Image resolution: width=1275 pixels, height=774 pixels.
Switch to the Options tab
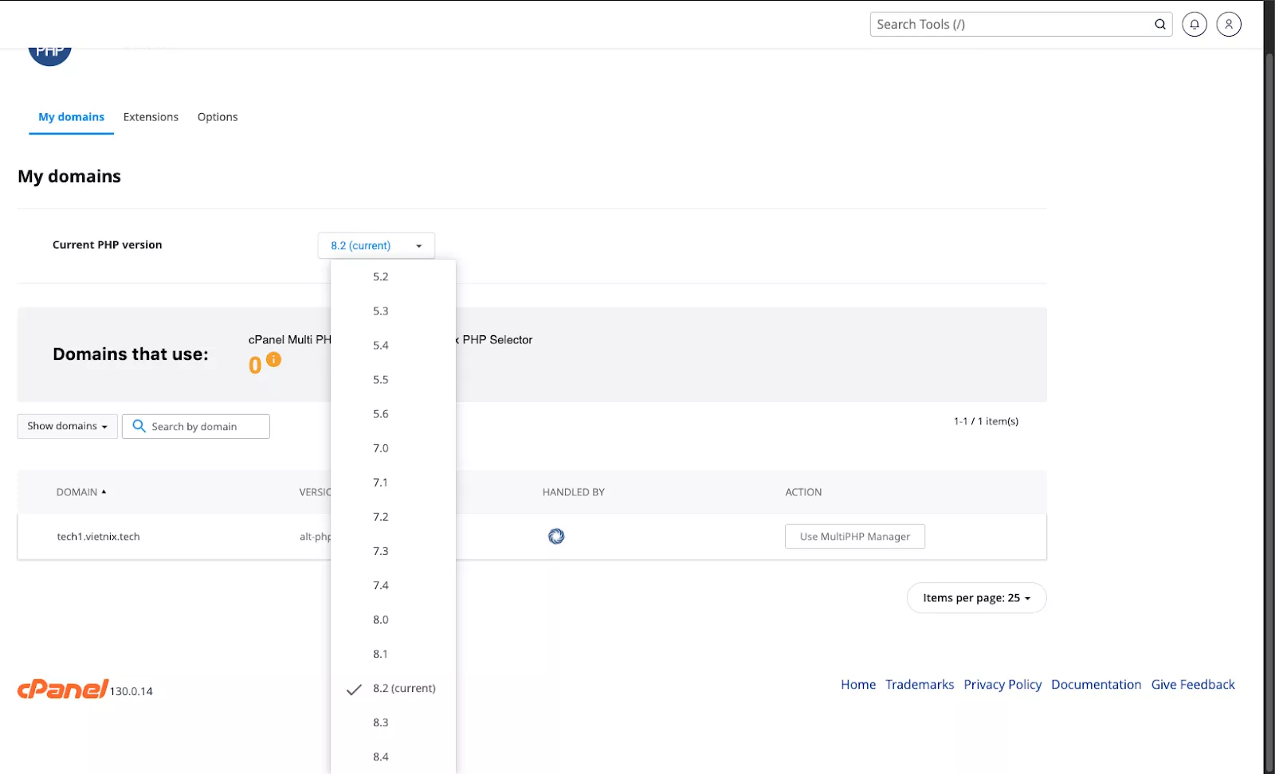(218, 117)
